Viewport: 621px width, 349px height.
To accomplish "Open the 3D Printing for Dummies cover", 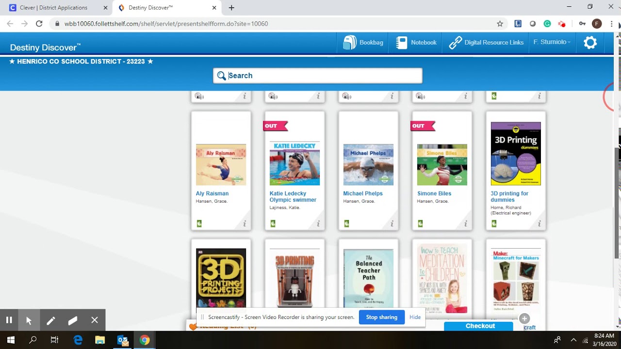I will (516, 154).
